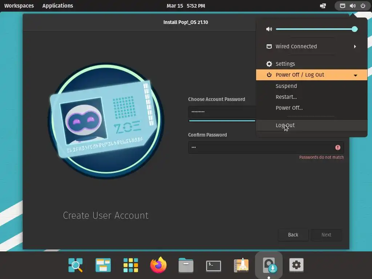Launch the Terminal from the dock
Screen dimensions: 372x279
pyautogui.click(x=214, y=266)
